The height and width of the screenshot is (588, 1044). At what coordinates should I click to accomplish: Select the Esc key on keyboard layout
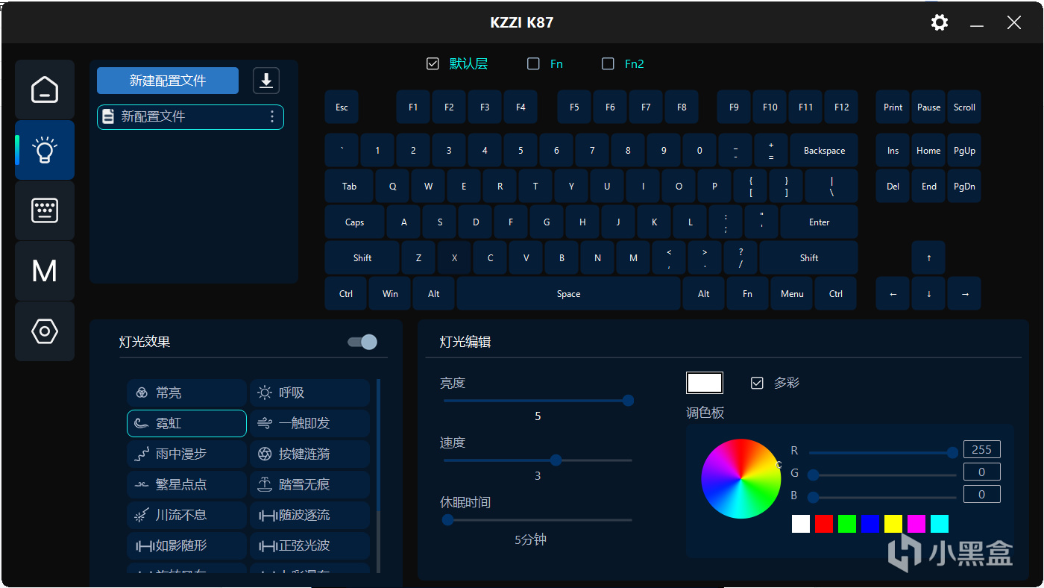tap(342, 107)
